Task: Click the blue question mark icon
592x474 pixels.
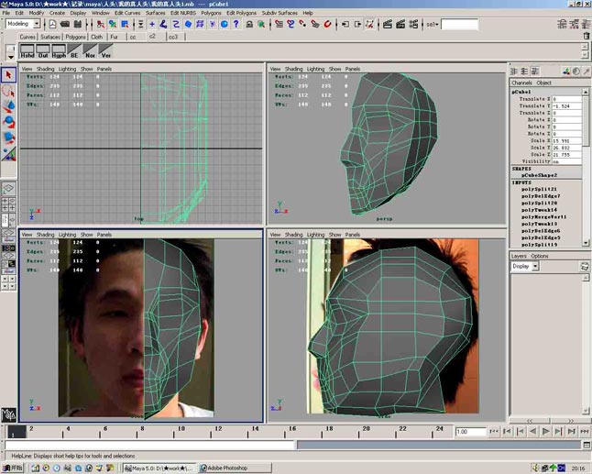Action: point(236,24)
